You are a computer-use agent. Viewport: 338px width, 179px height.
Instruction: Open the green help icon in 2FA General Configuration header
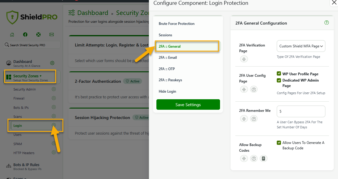(x=327, y=22)
